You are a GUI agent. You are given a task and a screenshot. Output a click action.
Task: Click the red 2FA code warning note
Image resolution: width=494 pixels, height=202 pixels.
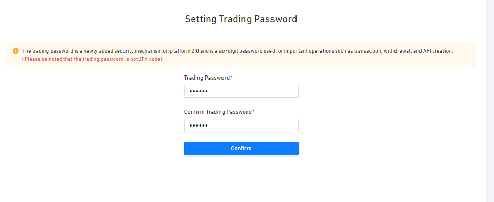(x=92, y=59)
